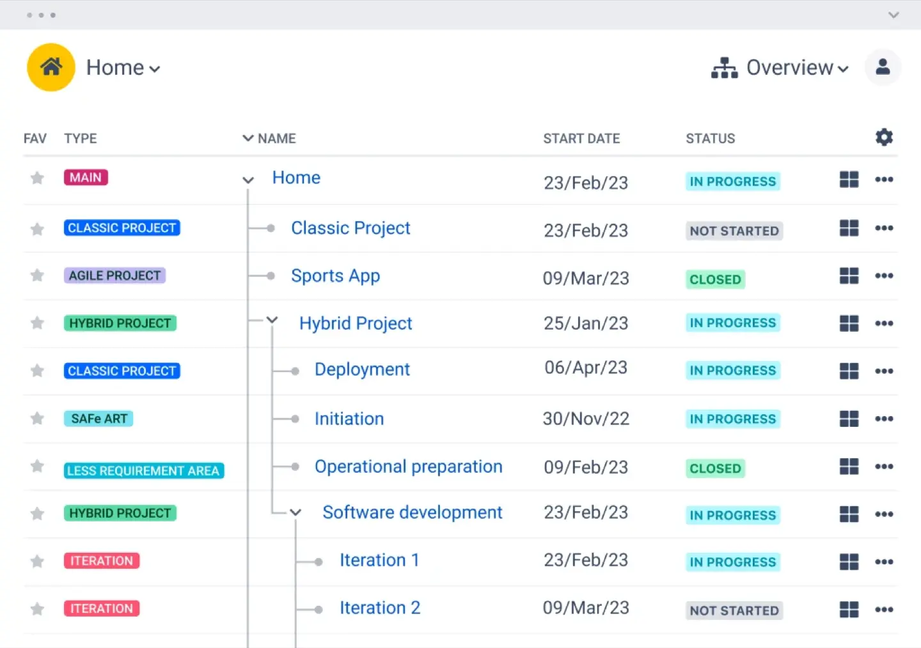Open the Software development project link
The image size is (921, 648).
(412, 512)
